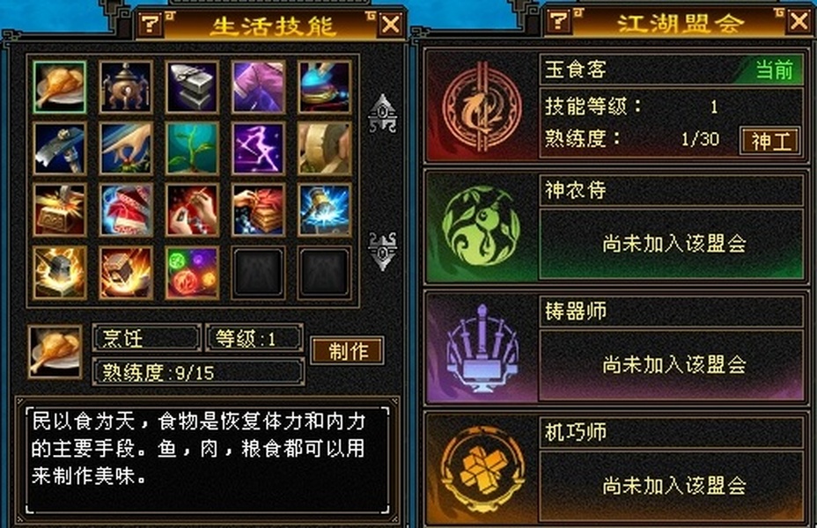The width and height of the screenshot is (817, 528).
Task: Open help for the 江湖盟会 window
Action: coord(558,21)
